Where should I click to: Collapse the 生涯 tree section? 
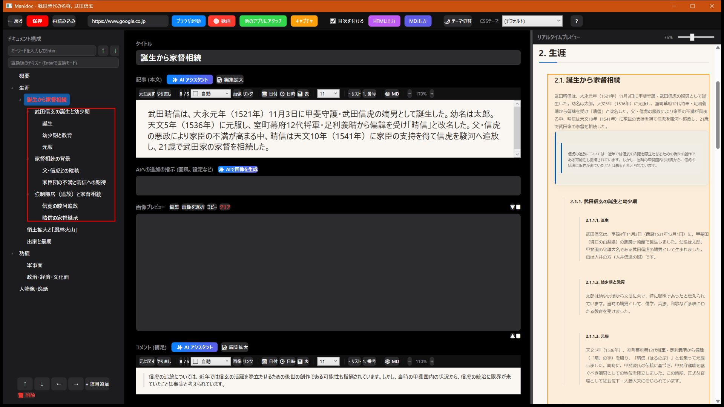click(12, 88)
